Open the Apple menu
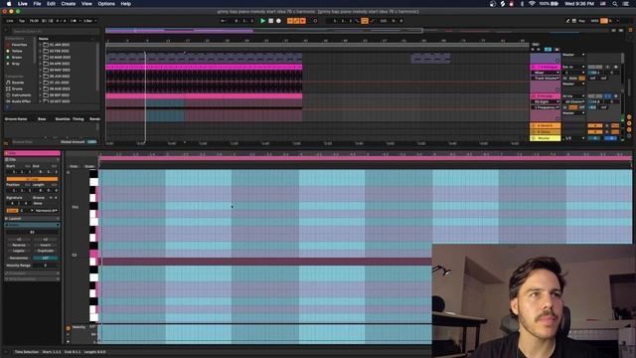Screen dimensions: 636x358 click(9, 4)
